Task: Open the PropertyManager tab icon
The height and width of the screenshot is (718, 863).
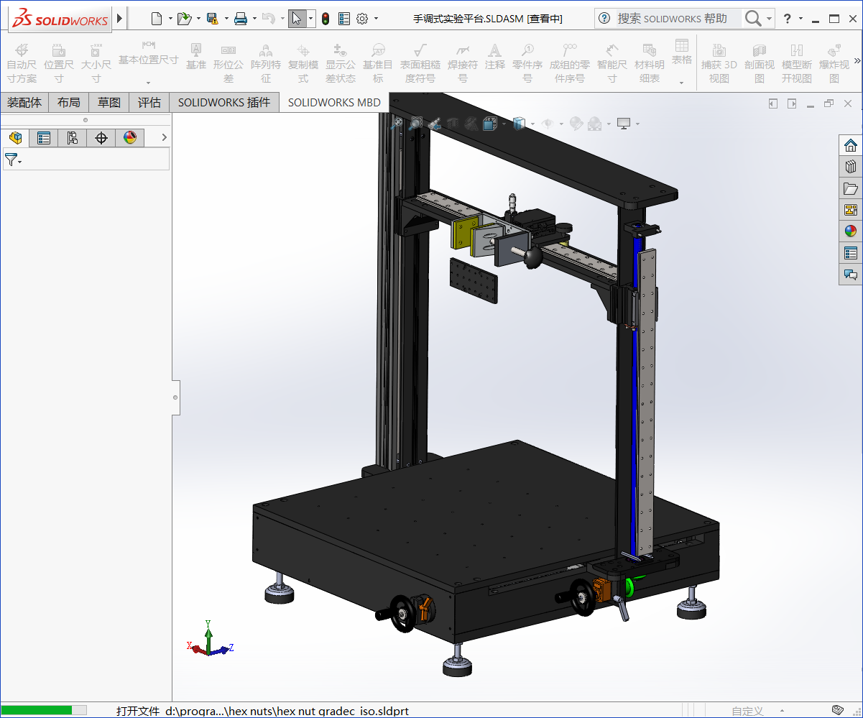Action: pyautogui.click(x=44, y=138)
